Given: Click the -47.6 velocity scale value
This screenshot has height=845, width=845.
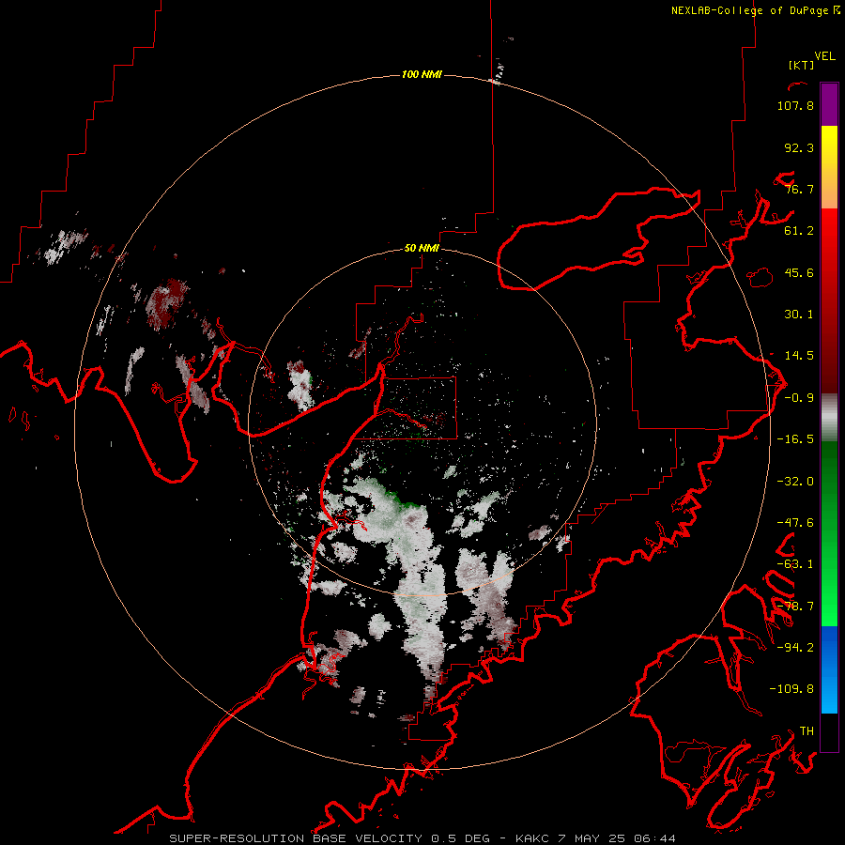Looking at the screenshot, I should (795, 523).
